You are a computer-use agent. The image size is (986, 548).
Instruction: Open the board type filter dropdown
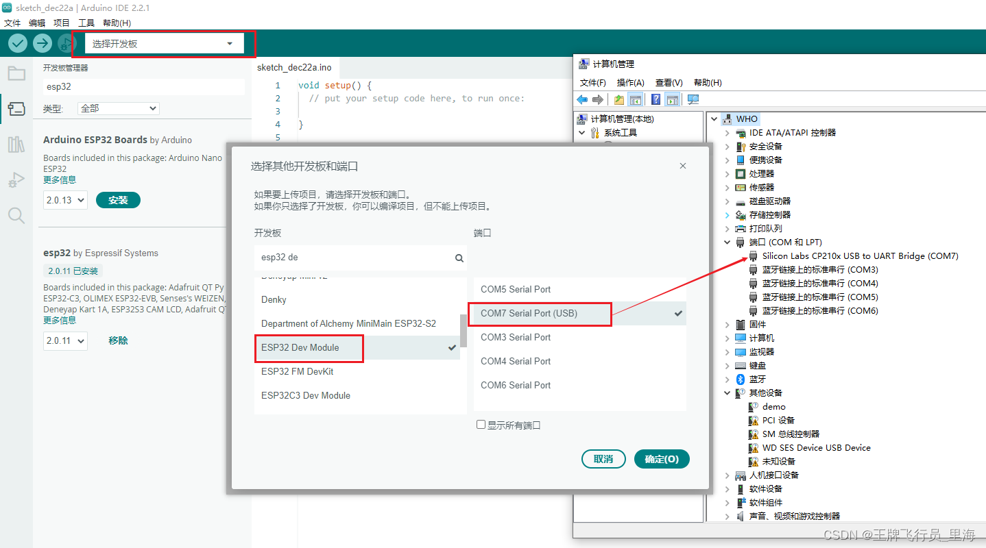click(x=119, y=108)
